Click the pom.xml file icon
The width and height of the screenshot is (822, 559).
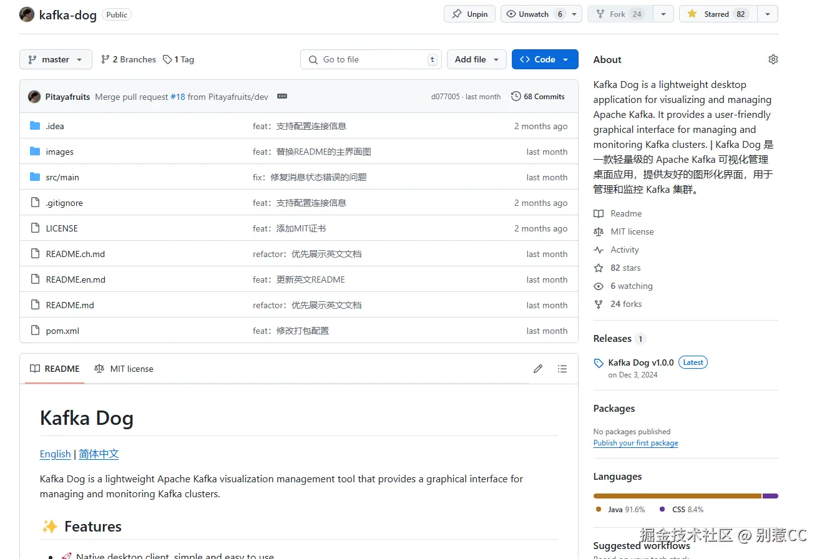[35, 331]
